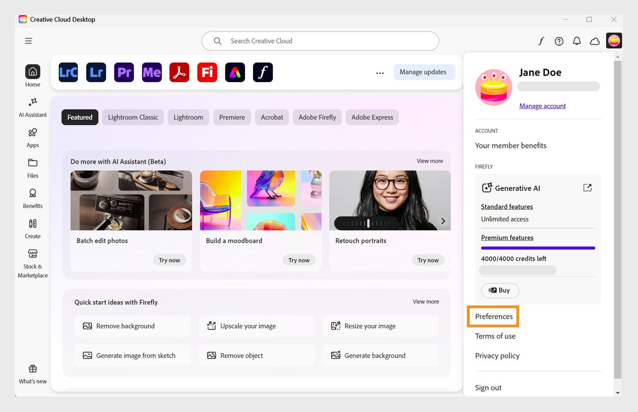Open fonts icon in top toolbar
Screen dimensions: 638x412
click(x=541, y=41)
